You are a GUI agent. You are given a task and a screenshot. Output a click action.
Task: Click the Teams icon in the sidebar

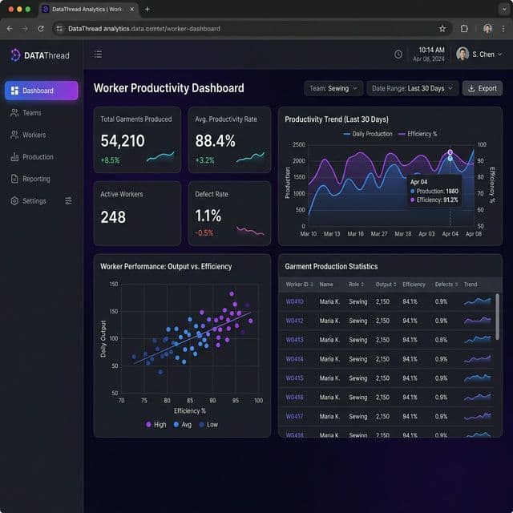14,113
